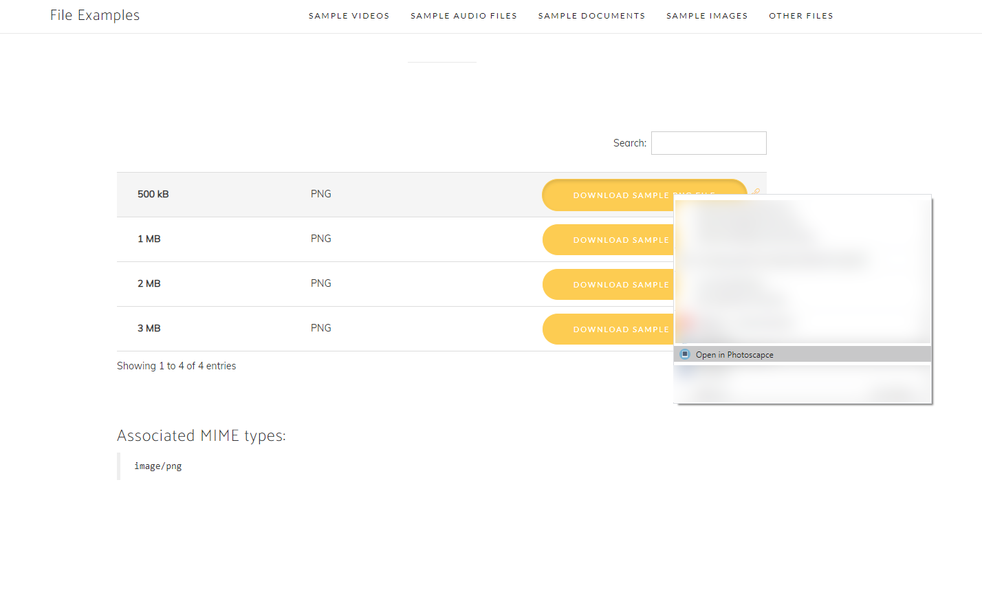Choose the Open in Photoscape menu entry
Screen dimensions: 982x608
(x=734, y=355)
